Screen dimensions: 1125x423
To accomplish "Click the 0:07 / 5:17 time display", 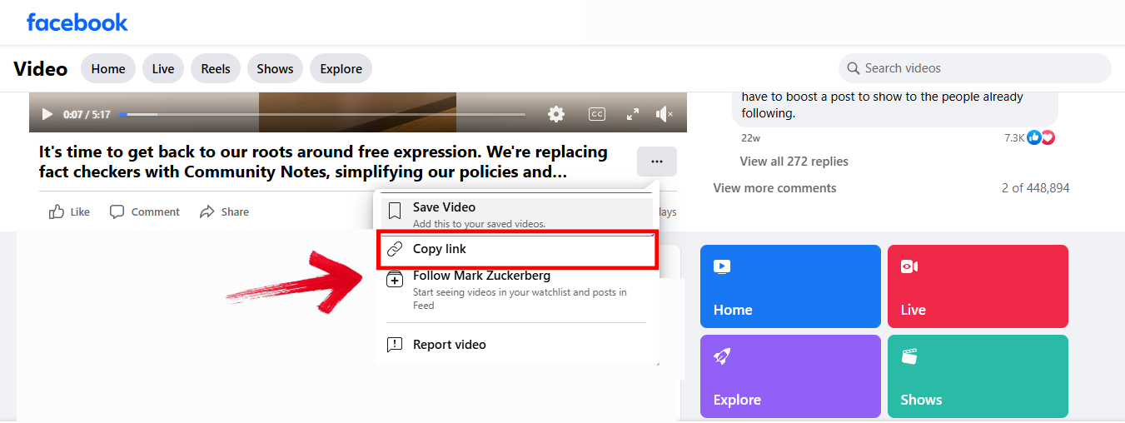I will [87, 115].
